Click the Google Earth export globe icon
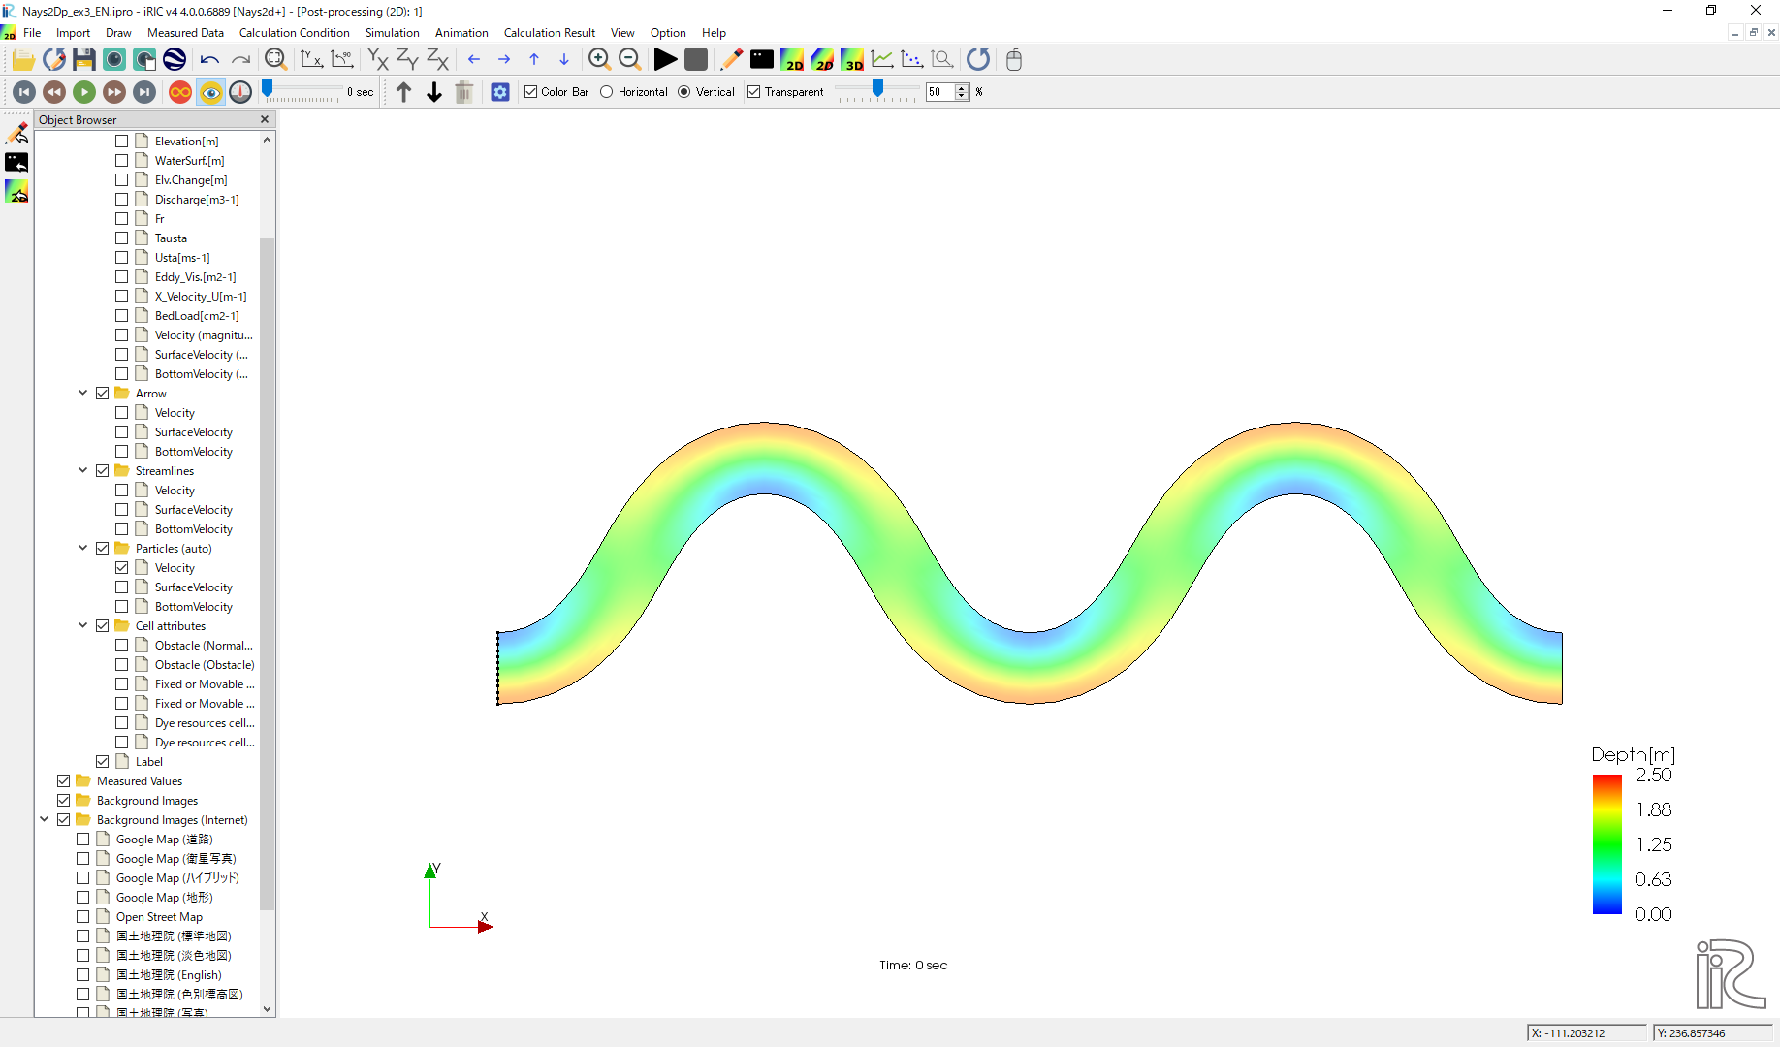Screen dimensions: 1780x1047 (175, 60)
